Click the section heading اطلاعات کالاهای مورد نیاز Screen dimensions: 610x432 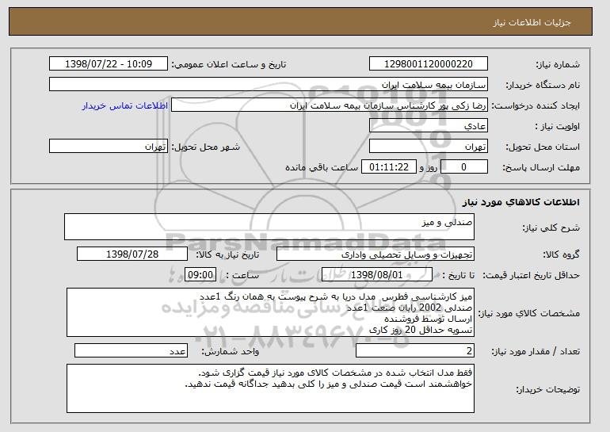click(521, 202)
